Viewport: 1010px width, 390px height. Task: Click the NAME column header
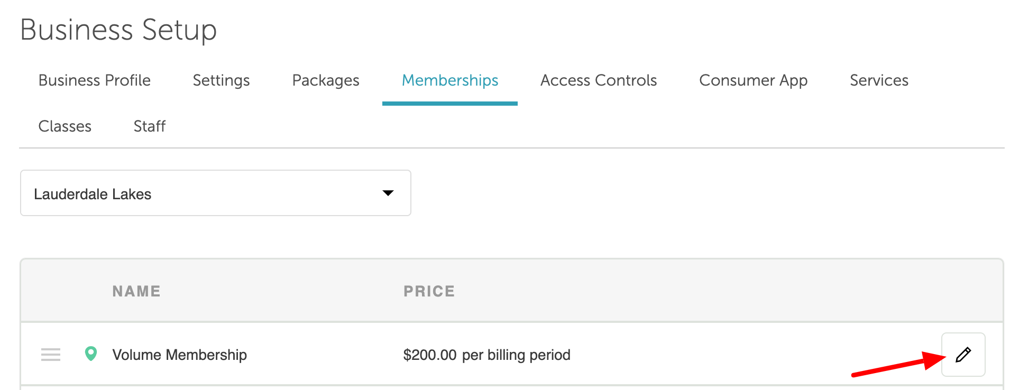(136, 291)
